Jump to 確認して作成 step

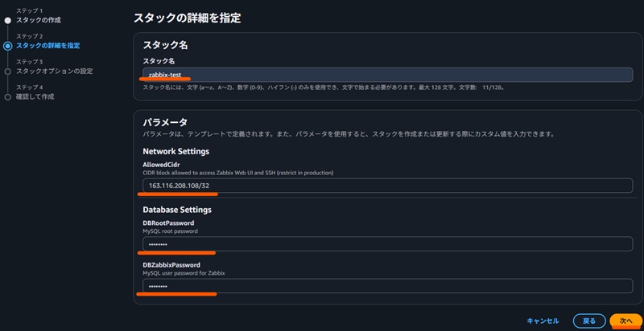coord(35,97)
